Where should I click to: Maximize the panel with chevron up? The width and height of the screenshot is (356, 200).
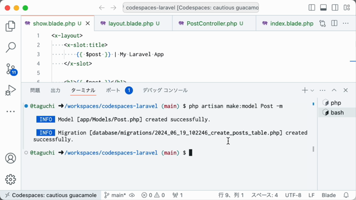[334, 90]
